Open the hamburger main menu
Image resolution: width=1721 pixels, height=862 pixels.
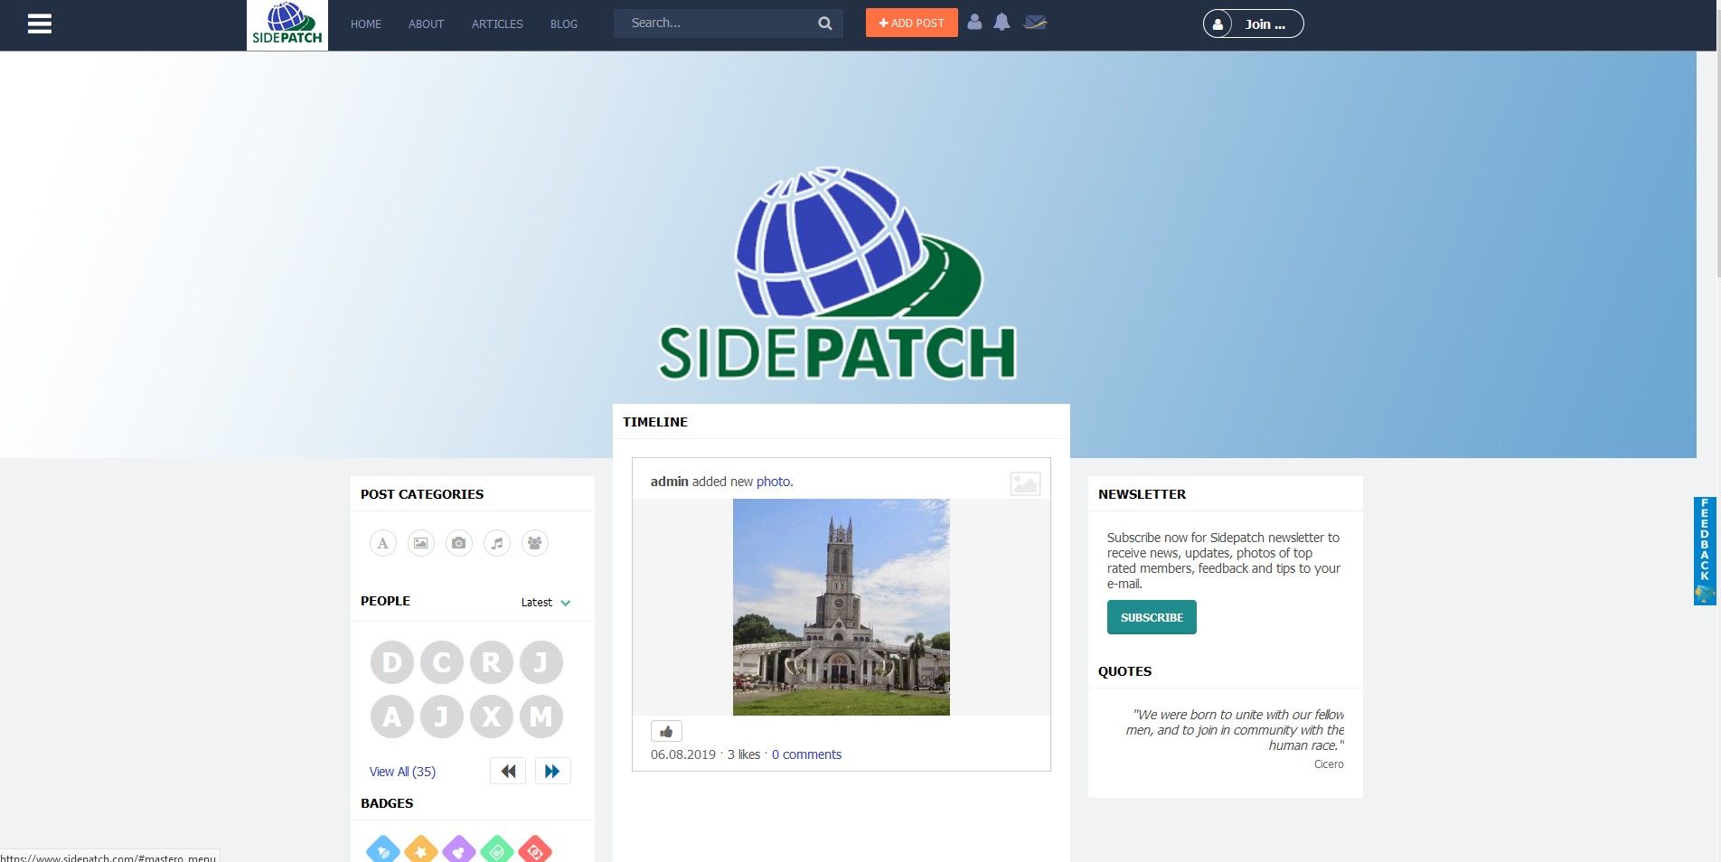click(x=39, y=24)
